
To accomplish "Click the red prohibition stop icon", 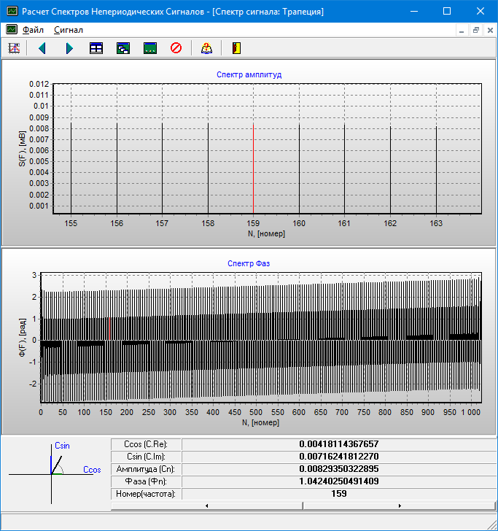I will click(x=176, y=48).
